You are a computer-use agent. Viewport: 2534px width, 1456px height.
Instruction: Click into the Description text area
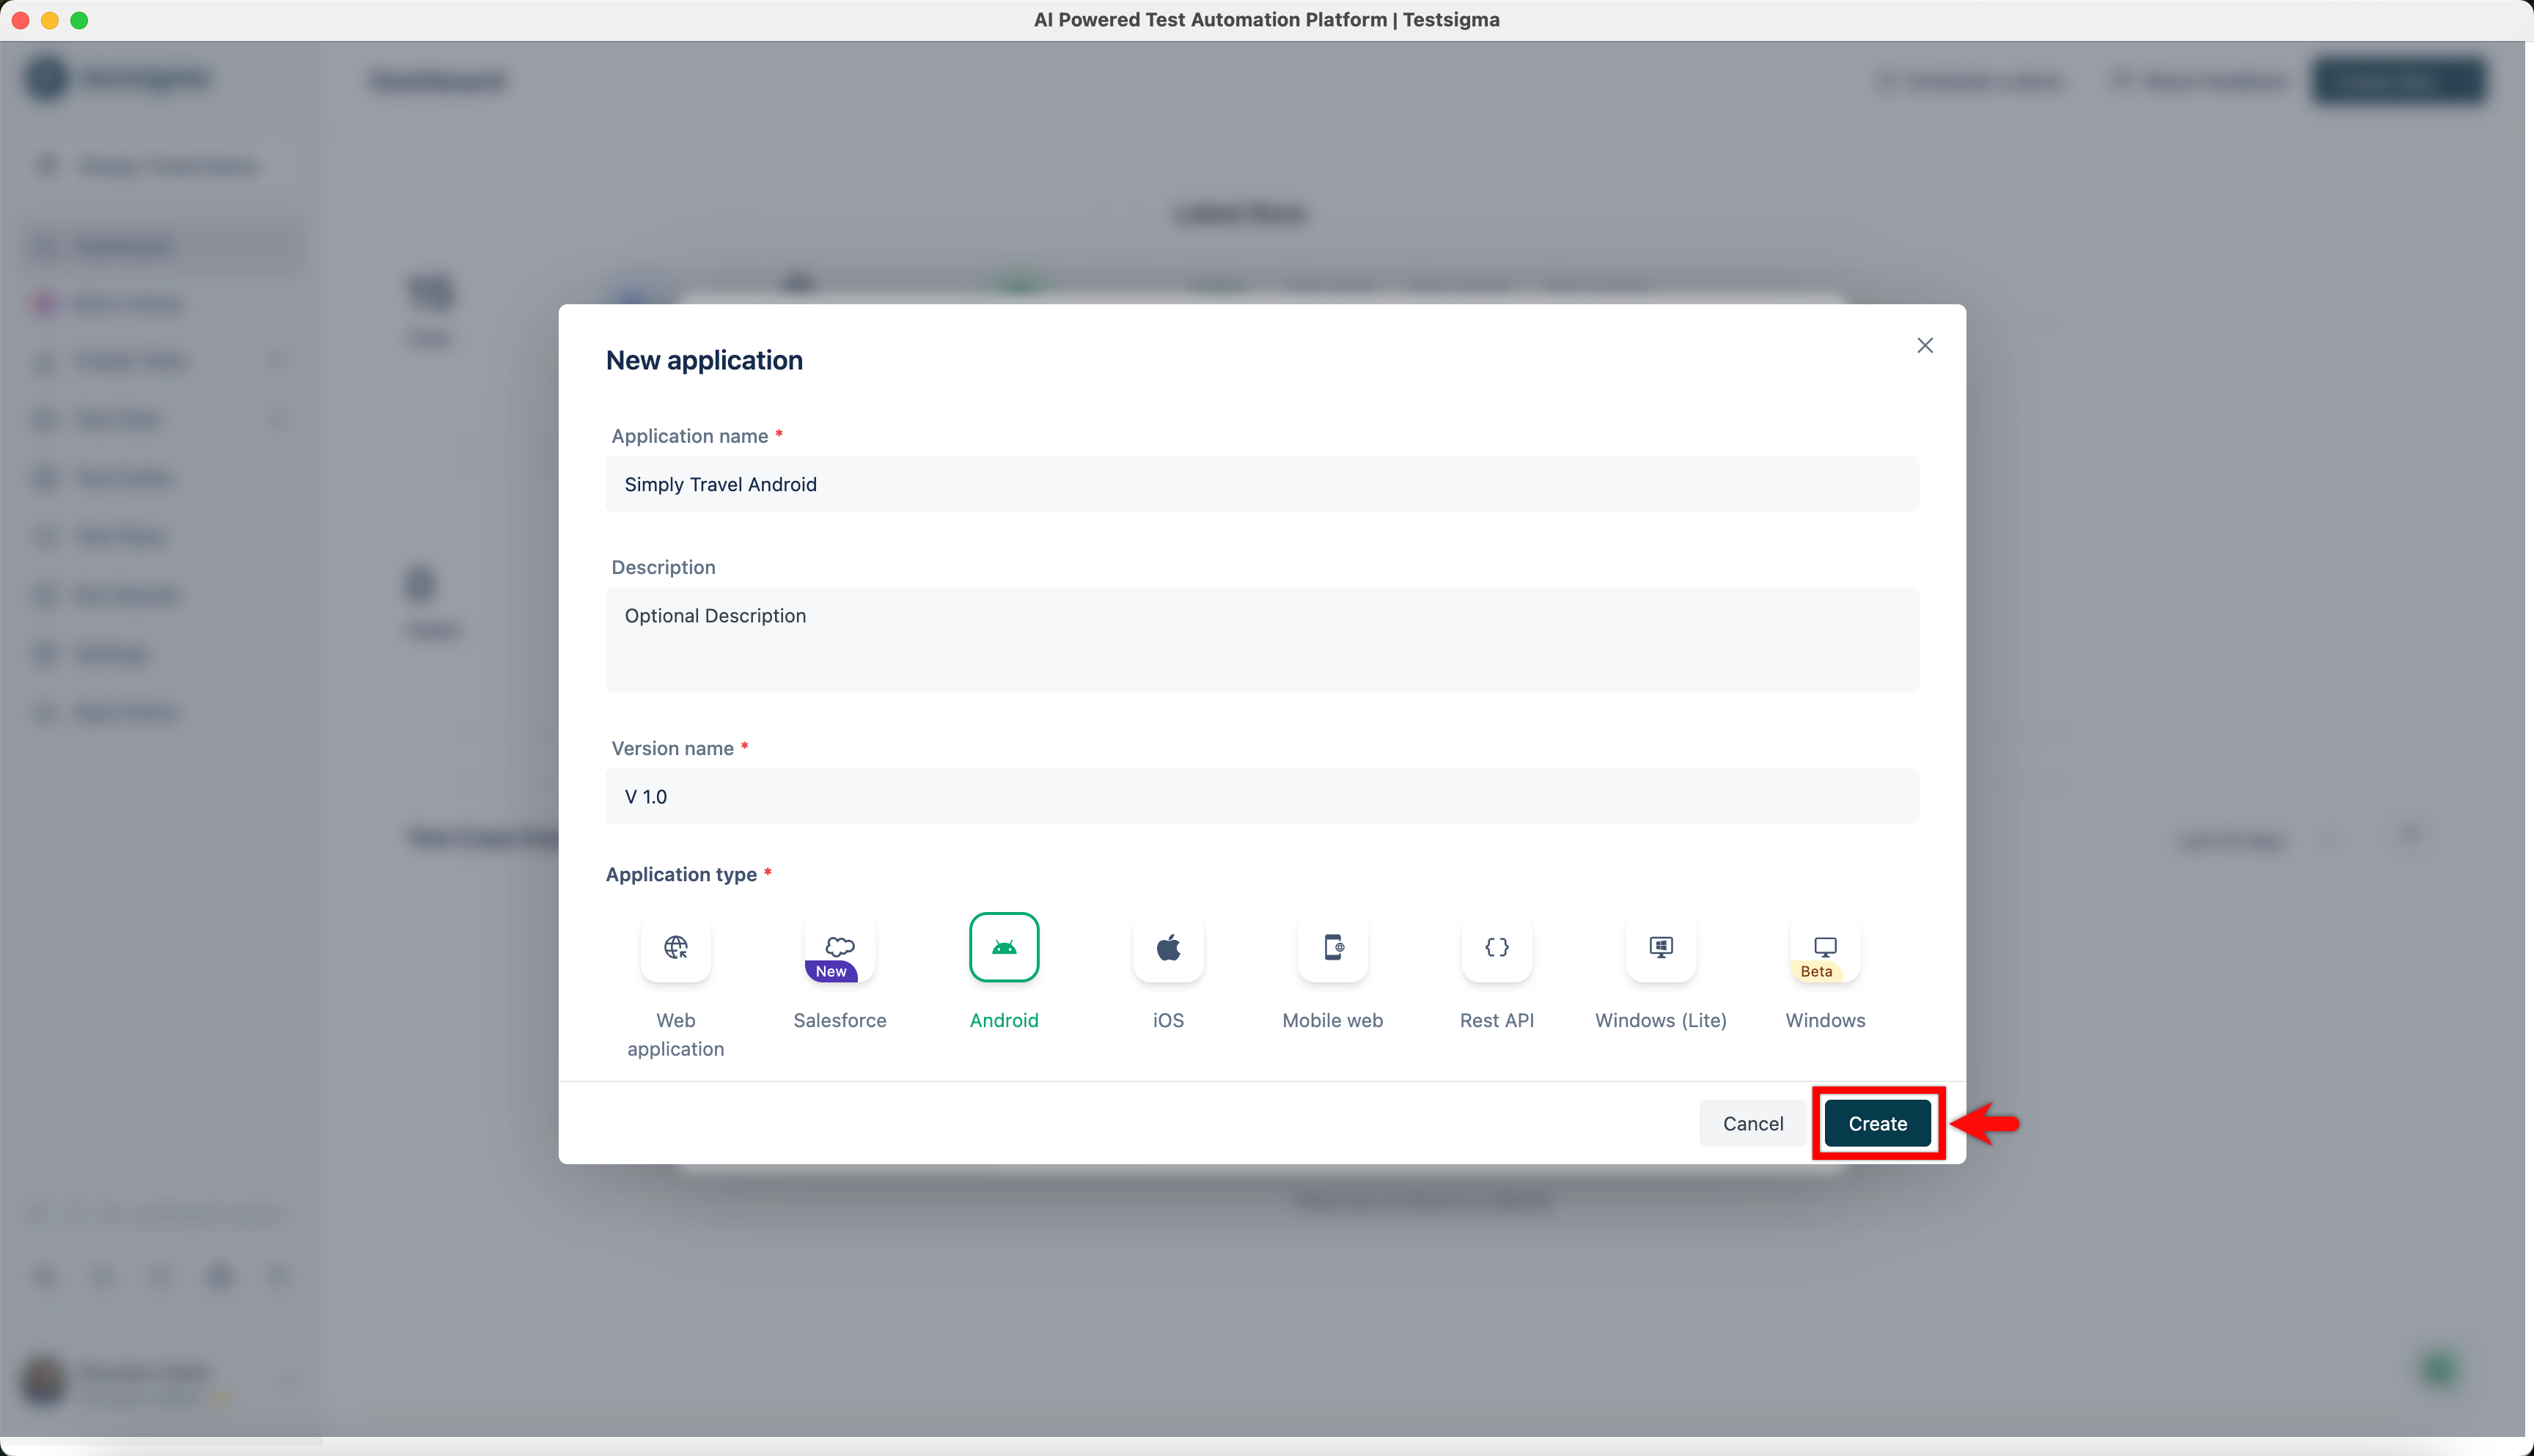click(1262, 640)
